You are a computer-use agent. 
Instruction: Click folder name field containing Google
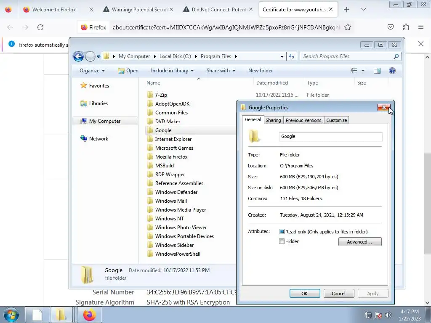[x=331, y=137]
